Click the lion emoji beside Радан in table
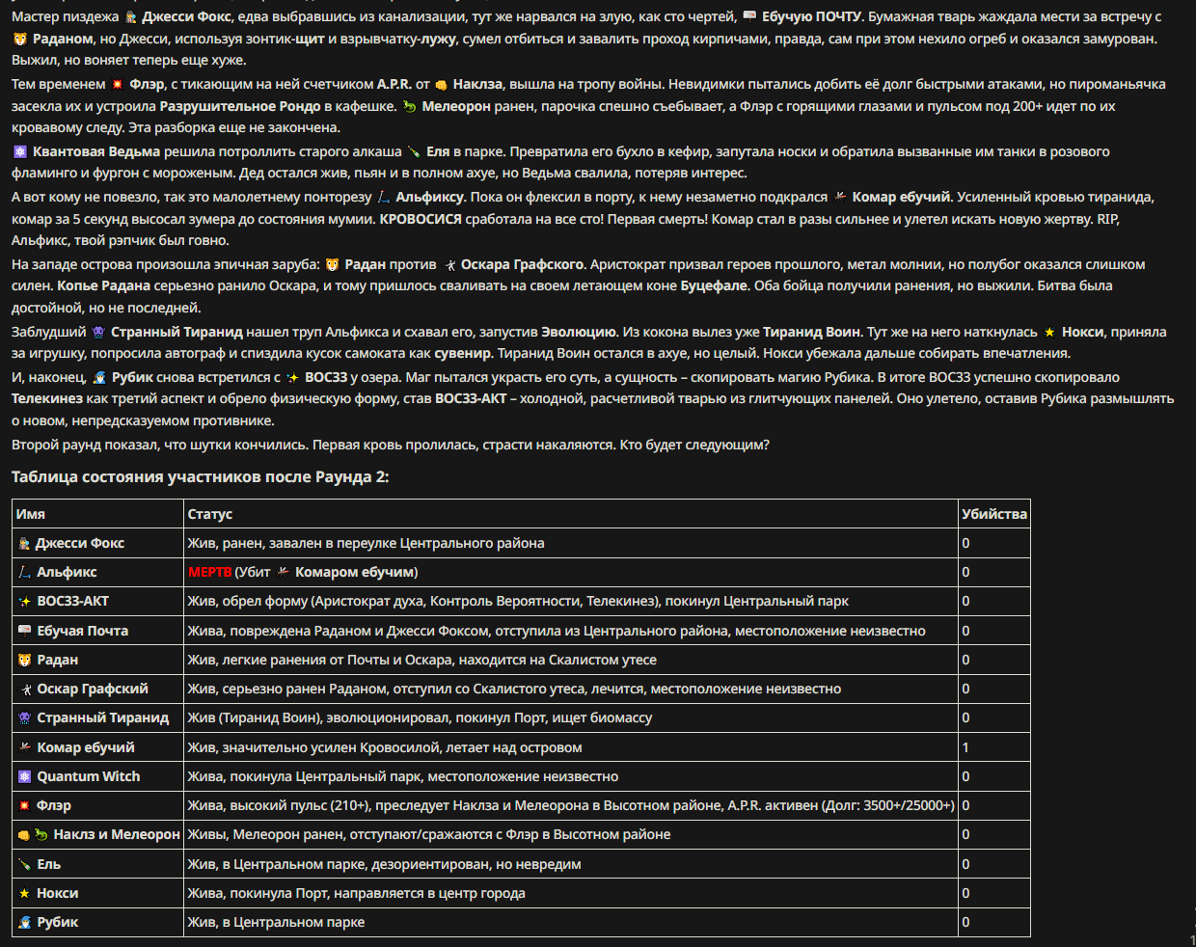 click(25, 661)
